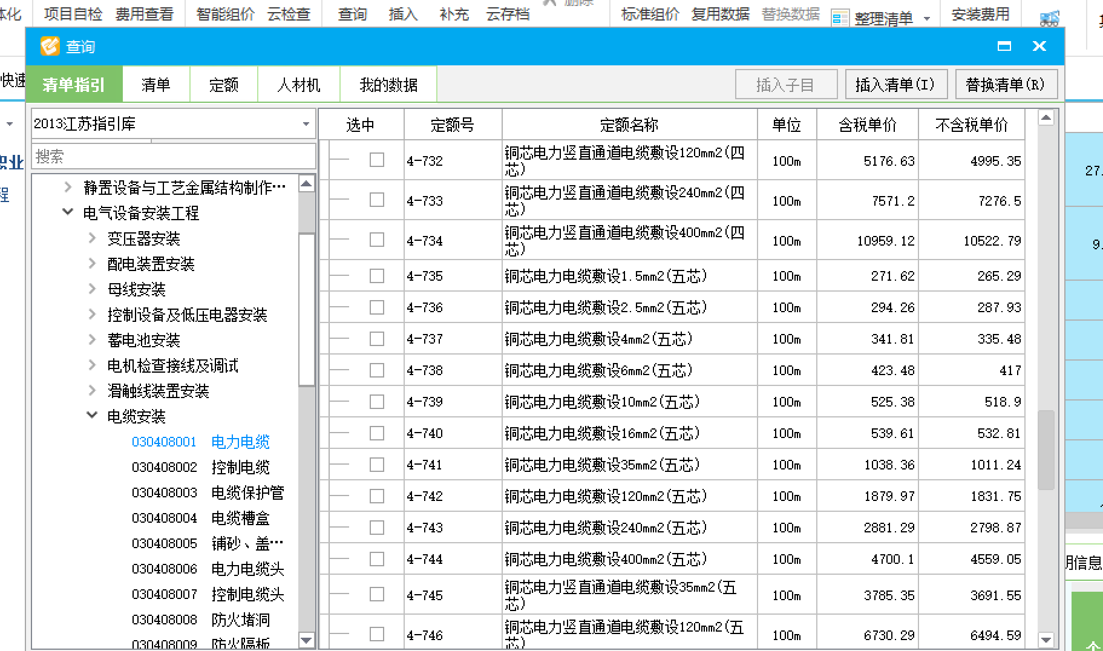
Task: Check the box for quota 4-735
Action: [377, 276]
